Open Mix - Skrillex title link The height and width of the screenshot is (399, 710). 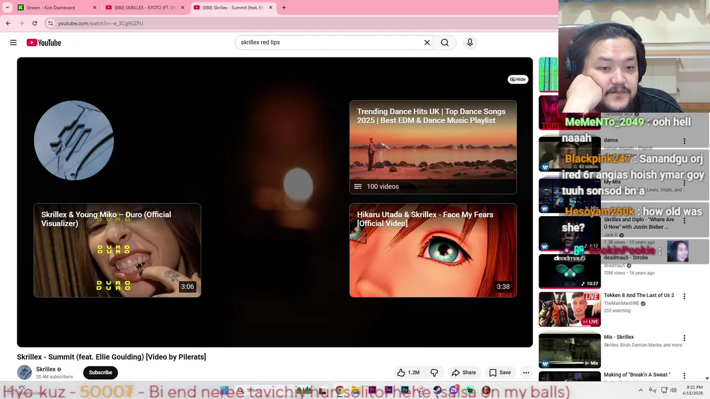[x=618, y=337]
